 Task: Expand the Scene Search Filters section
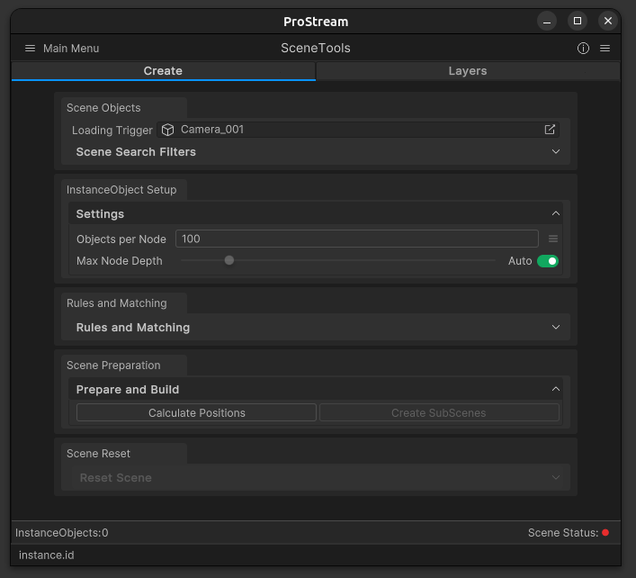pyautogui.click(x=556, y=151)
